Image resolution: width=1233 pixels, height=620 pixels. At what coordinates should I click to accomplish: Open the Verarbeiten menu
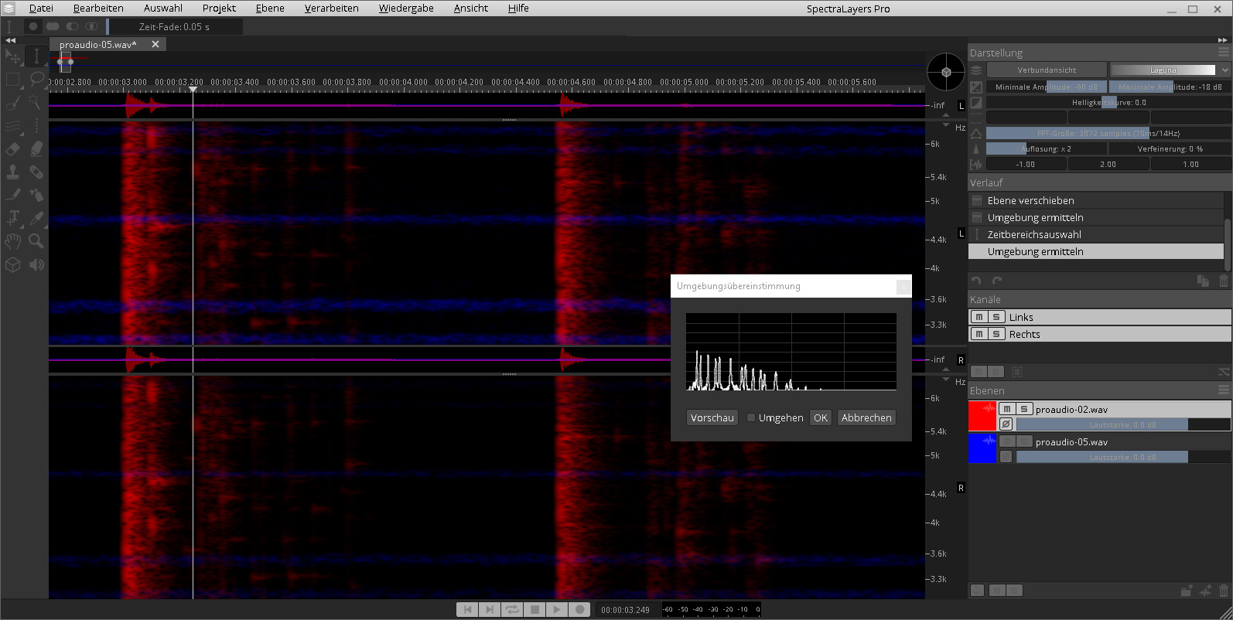point(331,9)
